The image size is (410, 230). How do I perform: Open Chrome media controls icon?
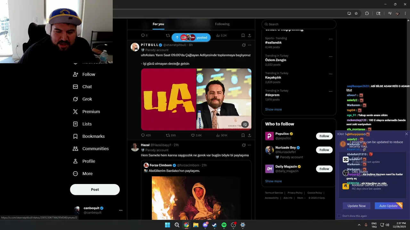coord(390,13)
